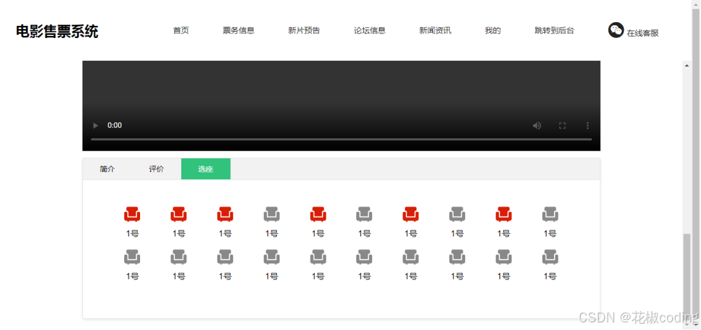Screen dimensions: 701x330
Task: Click 跳转到后台 link
Action: 555,30
